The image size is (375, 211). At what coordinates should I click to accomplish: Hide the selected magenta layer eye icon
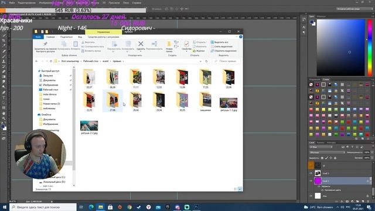coord(311,181)
